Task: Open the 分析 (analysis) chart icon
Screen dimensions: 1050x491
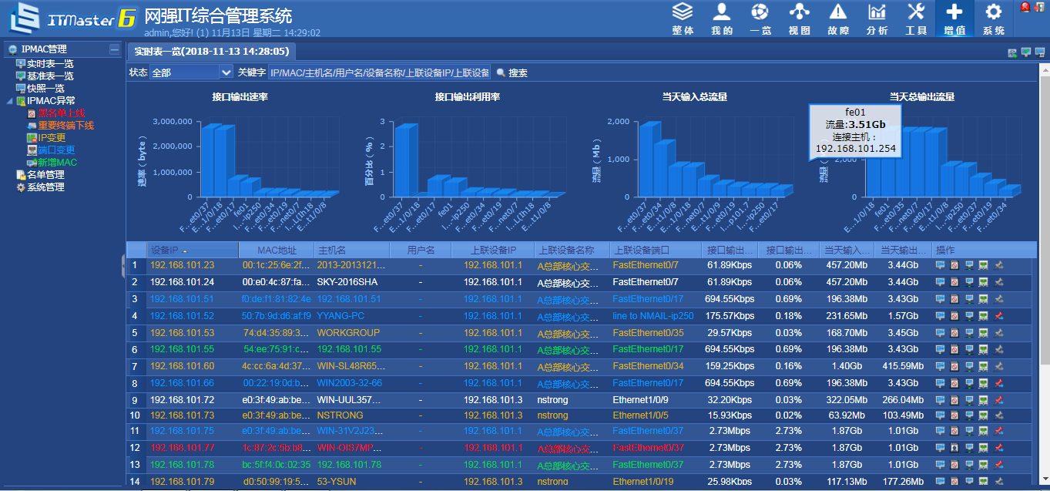Action: pos(877,17)
